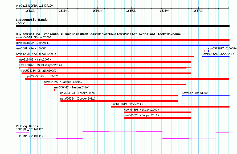Screen dimensions: 237x154
Task: Click the esv3379997 variant label
Action: pos(222,48)
